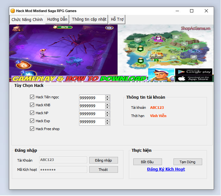
Task: Minimize the Hack Mod window
Action: (177, 11)
